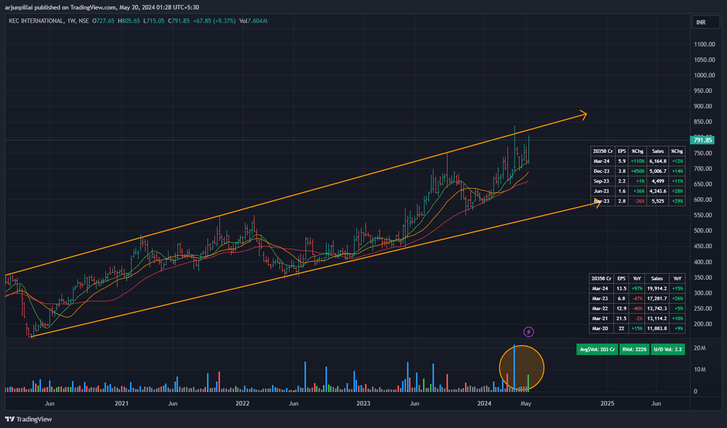
Task: Click the Mar-20 annual row label
Action: point(600,329)
